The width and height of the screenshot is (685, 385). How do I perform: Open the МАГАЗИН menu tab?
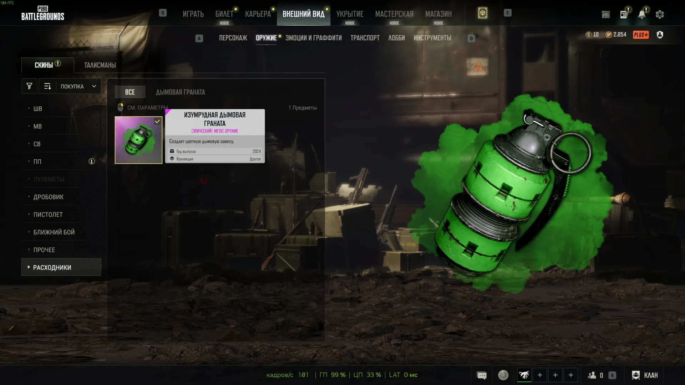pos(438,14)
